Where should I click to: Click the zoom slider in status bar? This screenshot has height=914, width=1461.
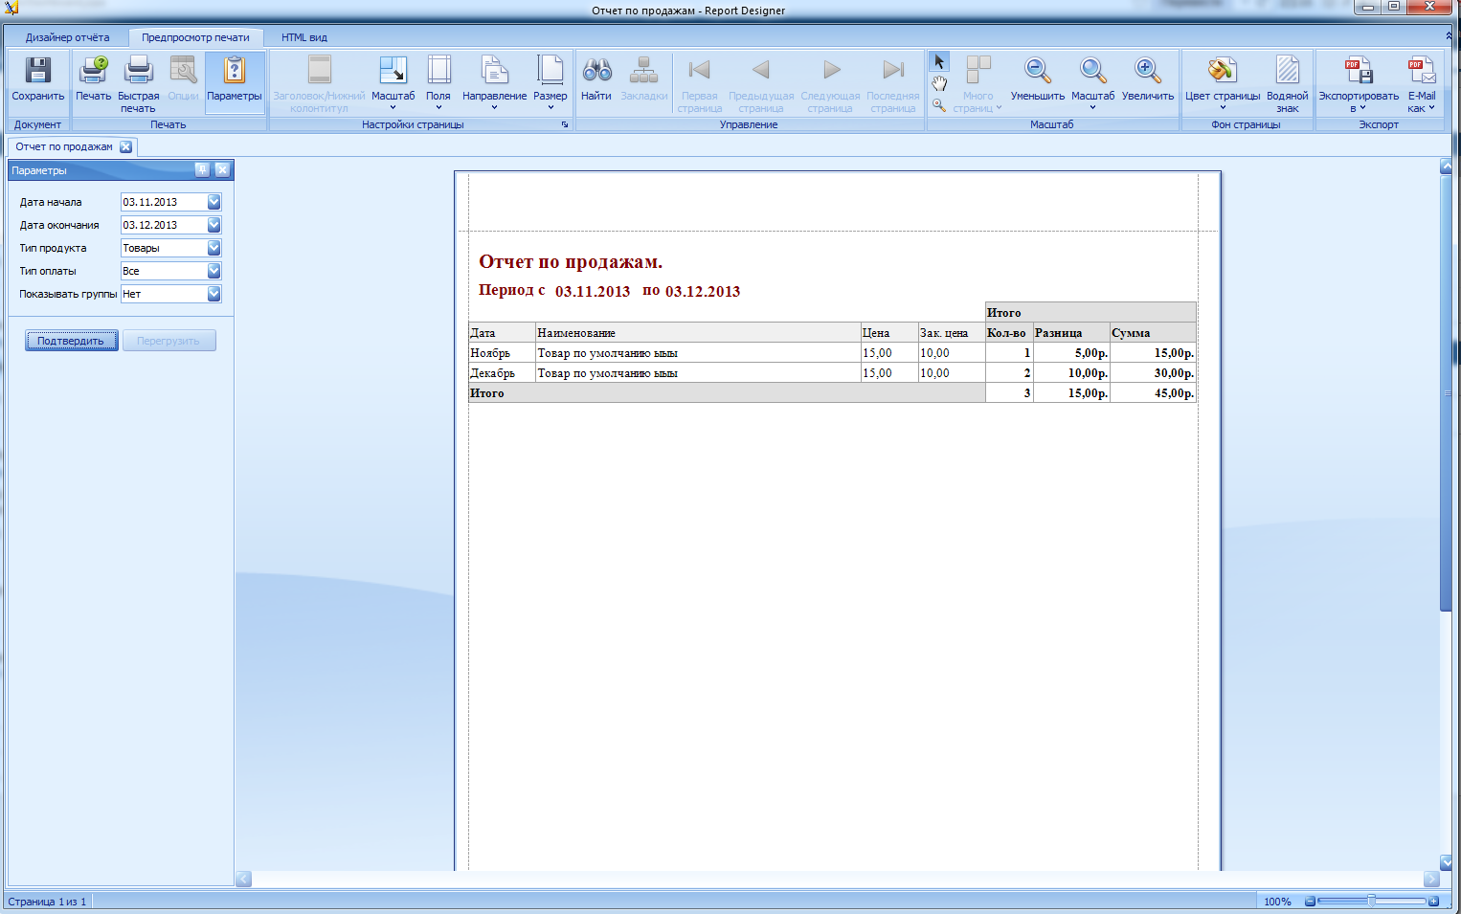click(x=1371, y=901)
